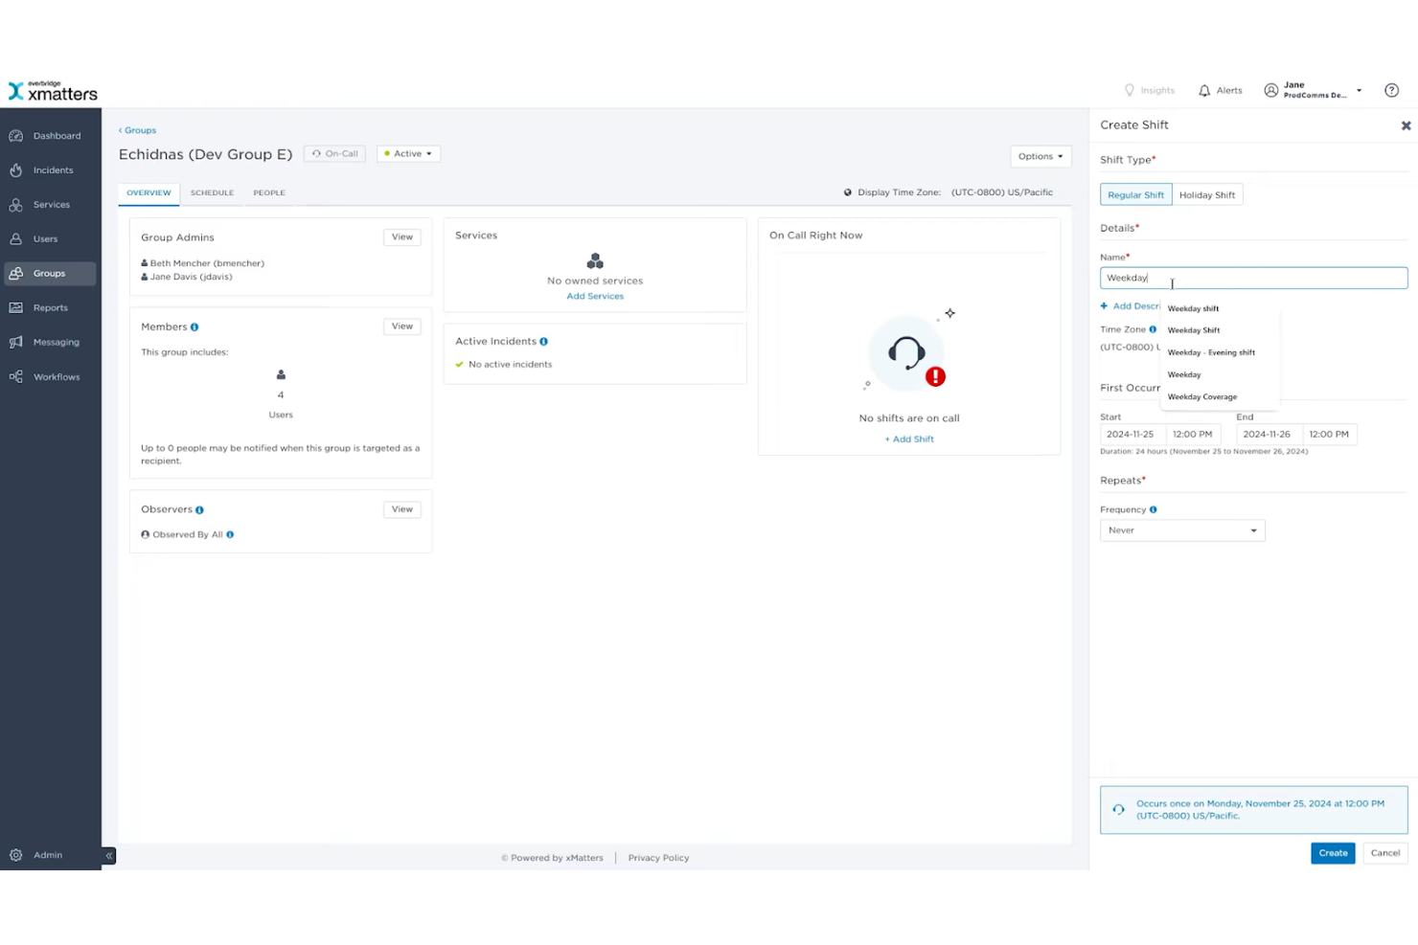Change the Frequency from Never
The width and height of the screenshot is (1418, 945).
coord(1181,529)
